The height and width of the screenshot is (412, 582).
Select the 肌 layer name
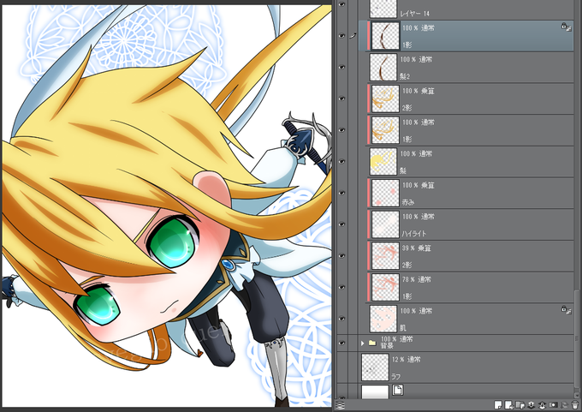[x=403, y=328]
